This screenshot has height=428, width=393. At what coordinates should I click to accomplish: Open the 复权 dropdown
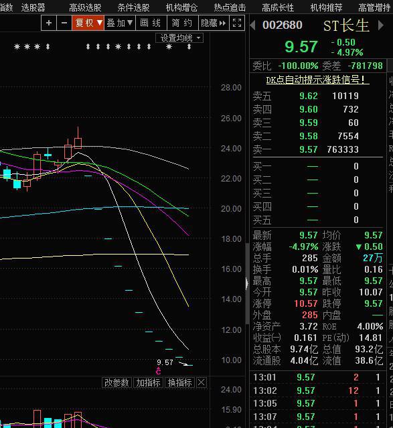point(88,23)
